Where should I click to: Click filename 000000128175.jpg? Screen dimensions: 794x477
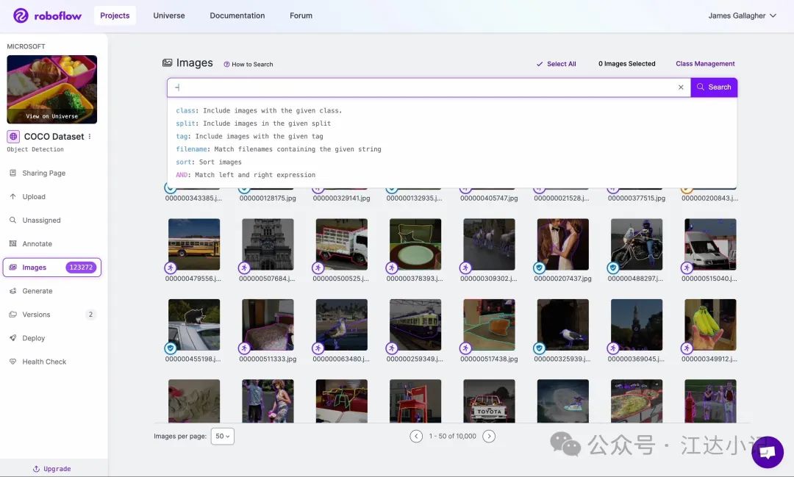tap(268, 198)
